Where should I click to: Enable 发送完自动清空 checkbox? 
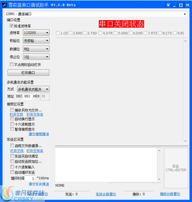[x=12, y=156]
